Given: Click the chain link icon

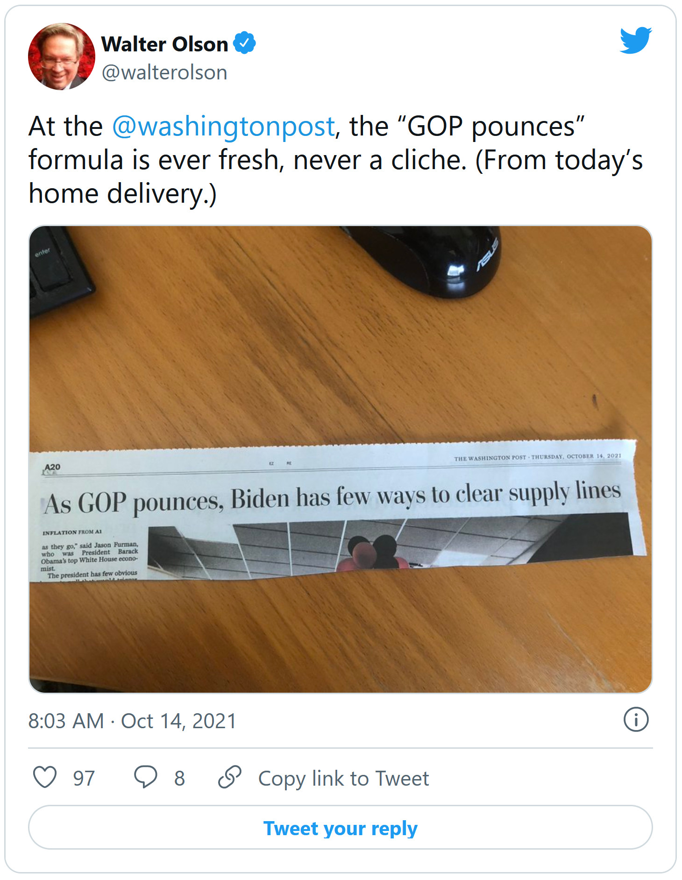Looking at the screenshot, I should coord(230,778).
